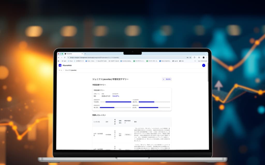Click the 104.67% overall progress value
Image resolution: width=265 pixels, height=165 pixels.
[116, 96]
